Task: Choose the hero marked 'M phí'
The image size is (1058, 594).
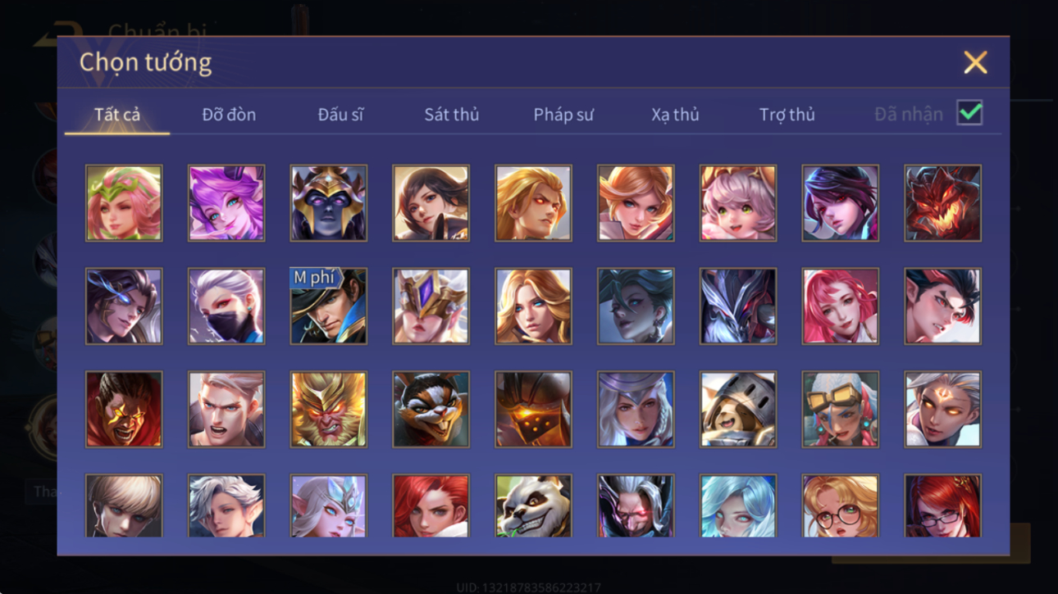Action: click(328, 306)
